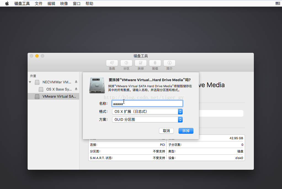Minimize the Disk Utility window
The width and height of the screenshot is (282, 189).
pos(37,56)
